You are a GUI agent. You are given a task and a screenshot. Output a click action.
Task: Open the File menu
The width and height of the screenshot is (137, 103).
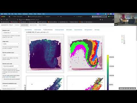click(x=9, y=14)
